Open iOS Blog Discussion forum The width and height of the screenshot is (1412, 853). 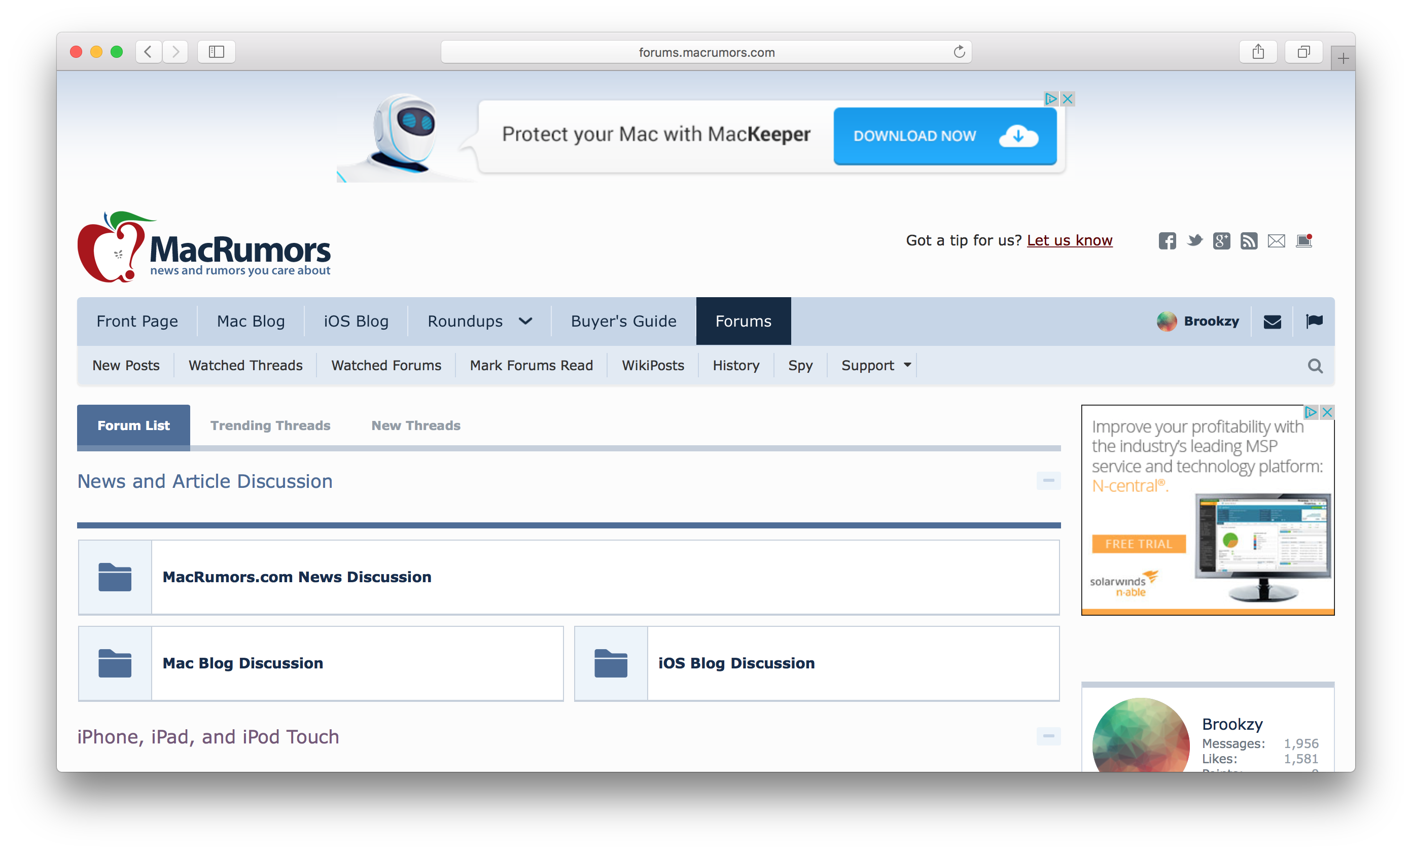point(736,663)
